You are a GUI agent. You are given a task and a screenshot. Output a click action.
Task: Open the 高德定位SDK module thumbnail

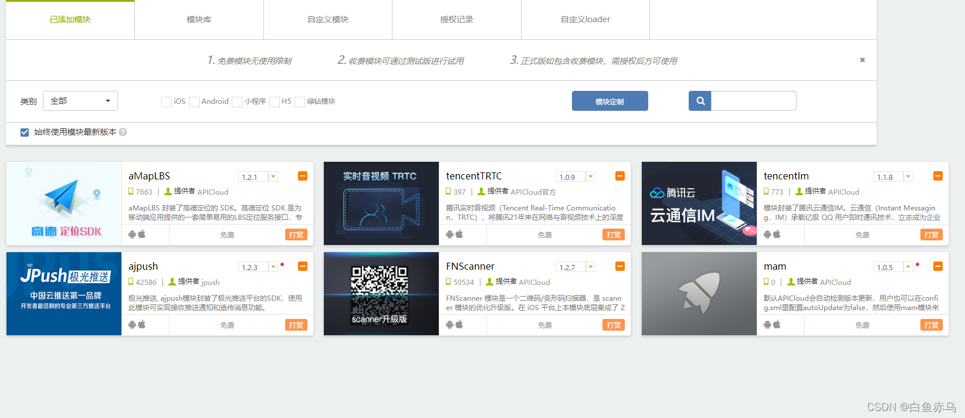(x=64, y=203)
